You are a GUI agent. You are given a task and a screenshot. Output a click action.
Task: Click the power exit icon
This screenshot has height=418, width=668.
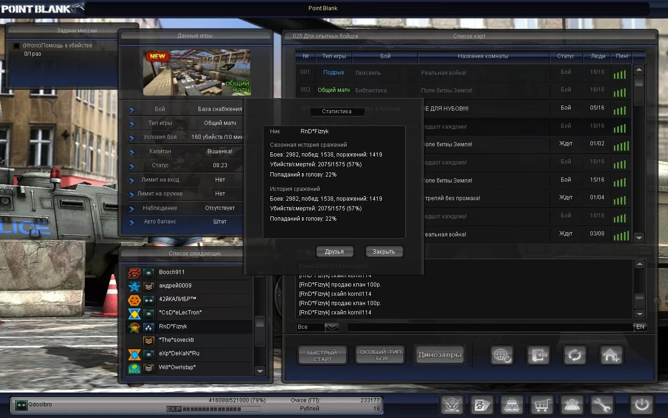click(642, 404)
